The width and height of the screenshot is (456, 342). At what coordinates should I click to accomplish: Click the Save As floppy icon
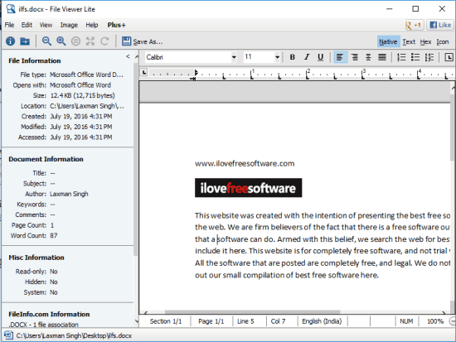click(126, 41)
